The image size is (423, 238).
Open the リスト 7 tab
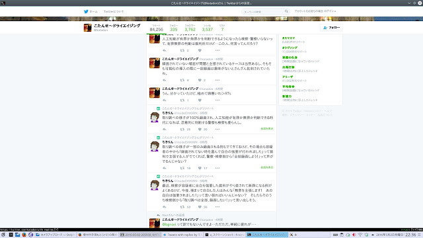click(222, 28)
